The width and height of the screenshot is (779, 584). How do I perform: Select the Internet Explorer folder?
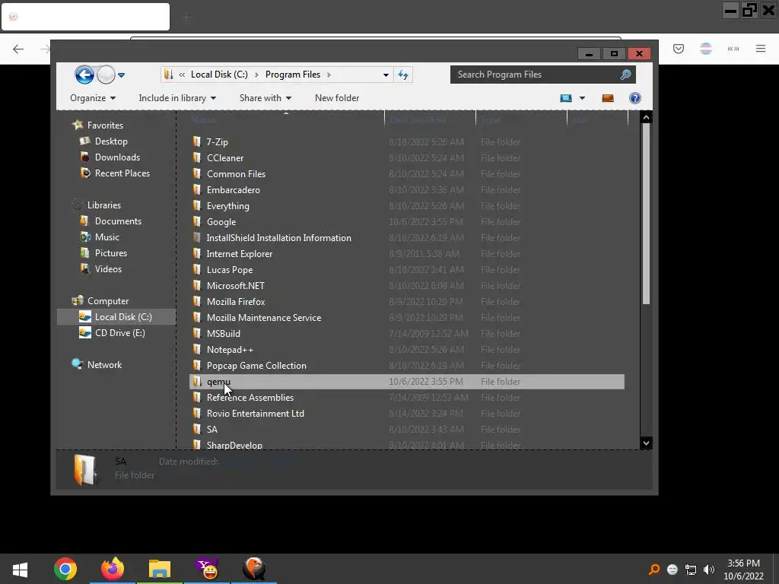coord(240,254)
